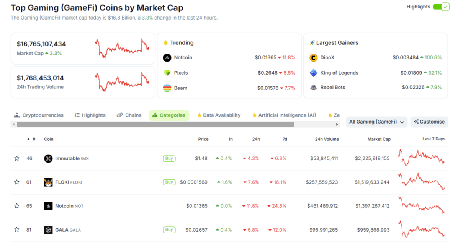Click the FLOKI coin logo icon

pos(48,182)
